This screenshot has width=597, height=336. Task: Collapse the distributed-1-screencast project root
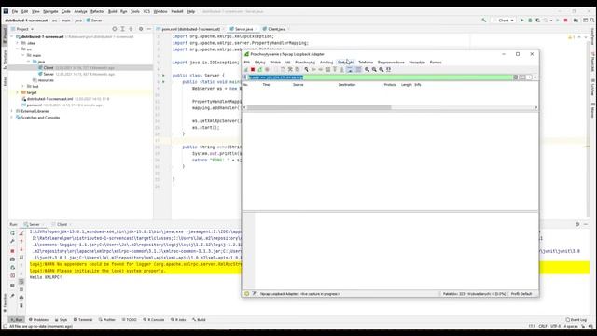12,37
